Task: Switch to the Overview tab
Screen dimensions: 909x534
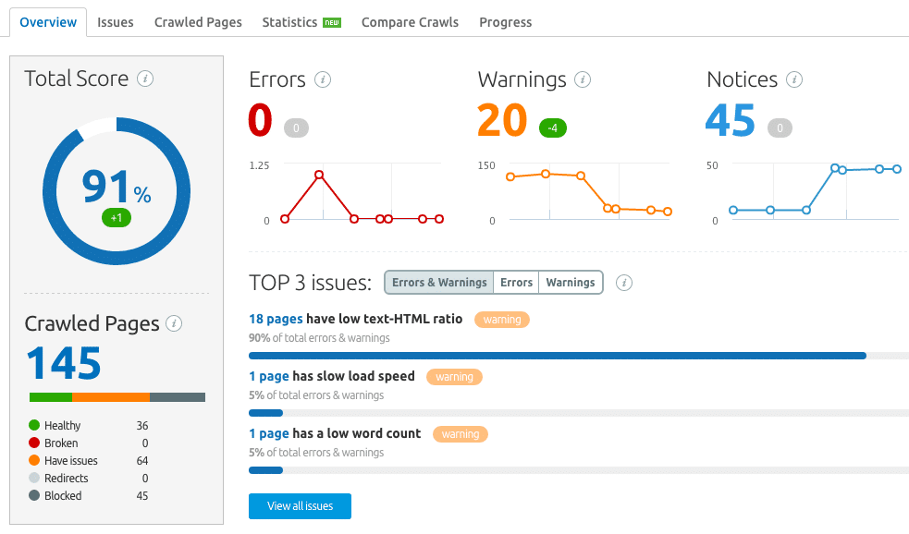Action: 48,22
